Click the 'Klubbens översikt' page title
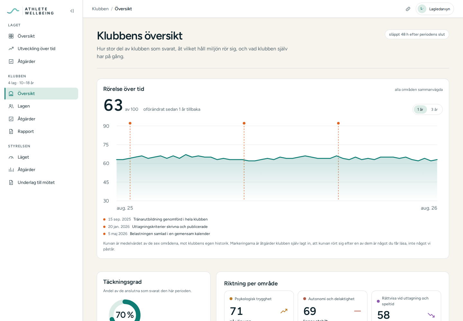463x321 pixels. (140, 36)
